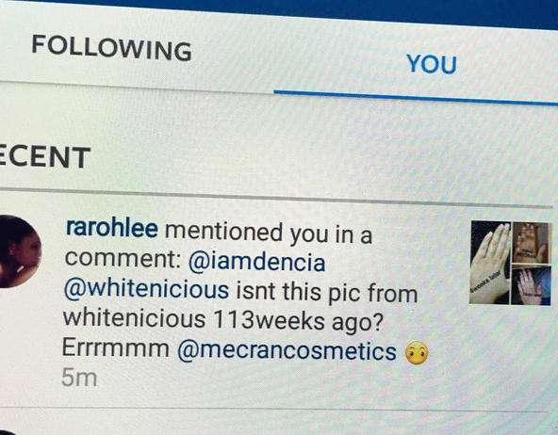Screen dimensions: 558x435
Task: Click the large left hand photo in thumbnail
Action: [x=490, y=263]
